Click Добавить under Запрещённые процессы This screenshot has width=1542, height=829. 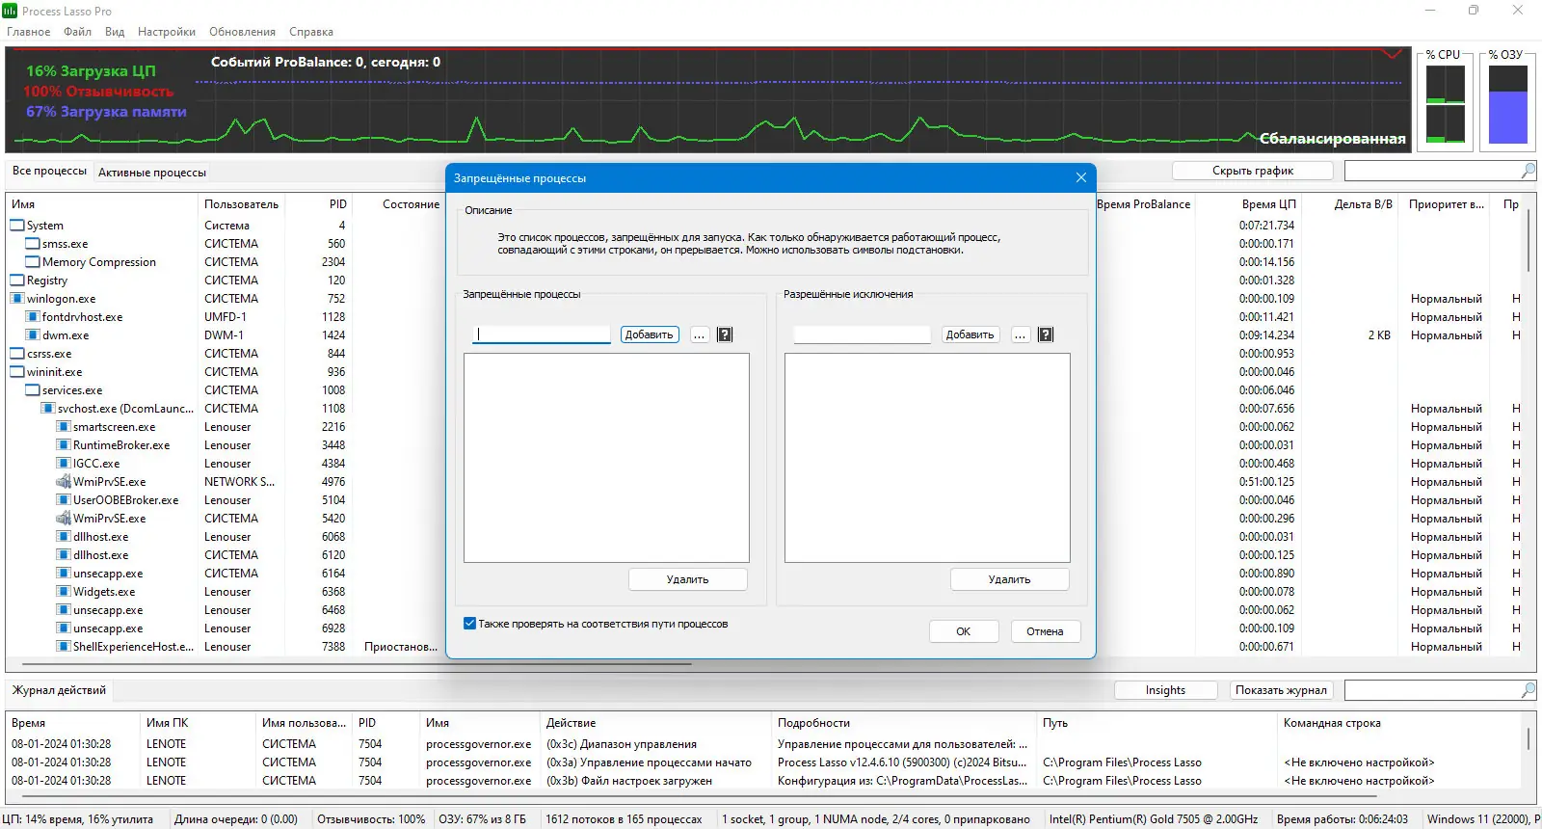(x=650, y=334)
